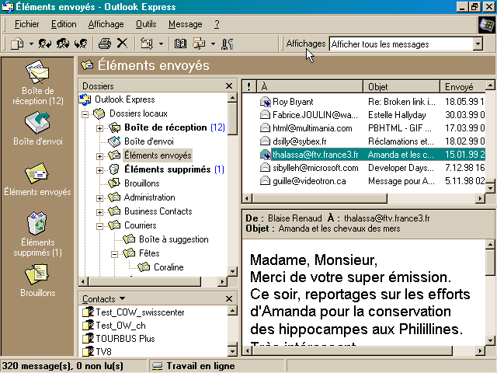Image resolution: width=497 pixels, height=373 pixels.
Task: Select contact Test_COW_swisscenter
Action: (x=140, y=312)
